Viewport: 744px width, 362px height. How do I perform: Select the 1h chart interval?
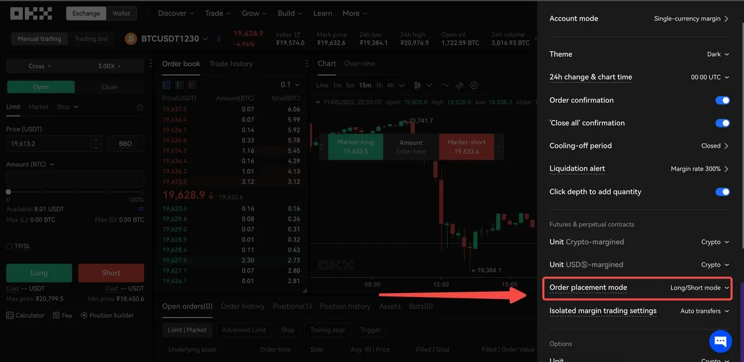379,85
